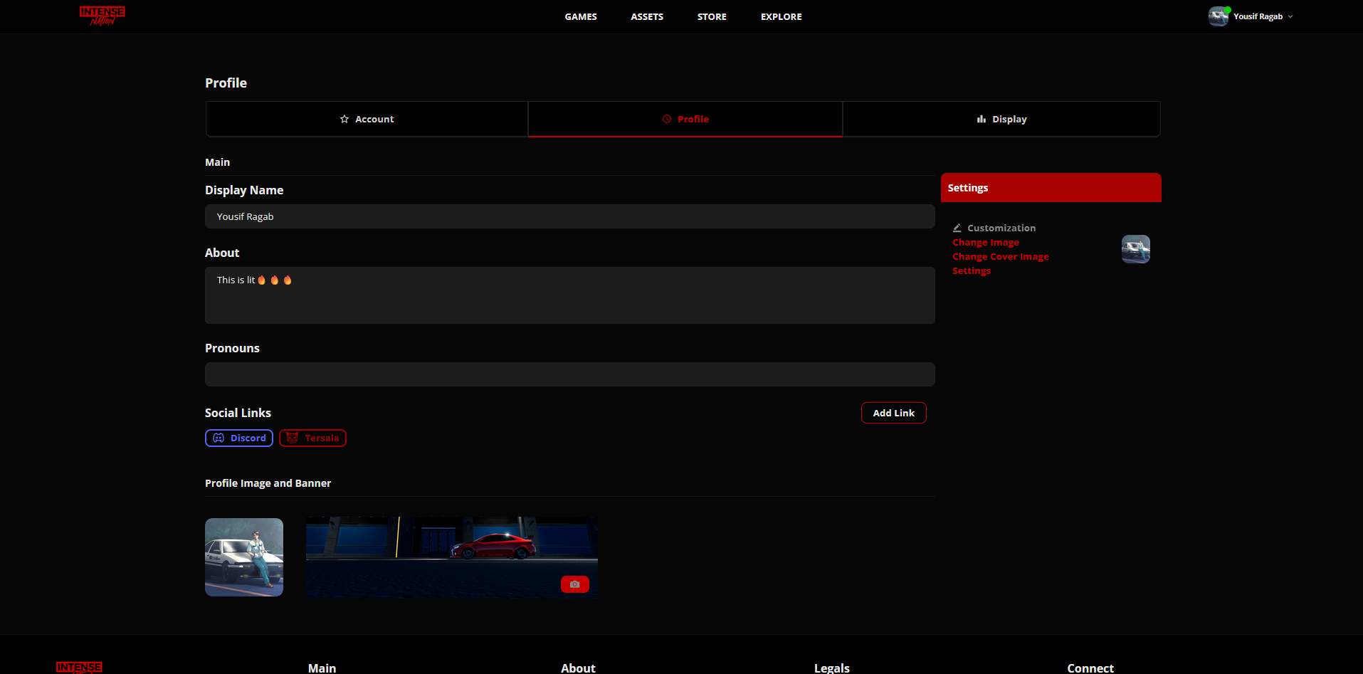
Task: Click the pencil icon beside Customization
Action: pos(957,228)
